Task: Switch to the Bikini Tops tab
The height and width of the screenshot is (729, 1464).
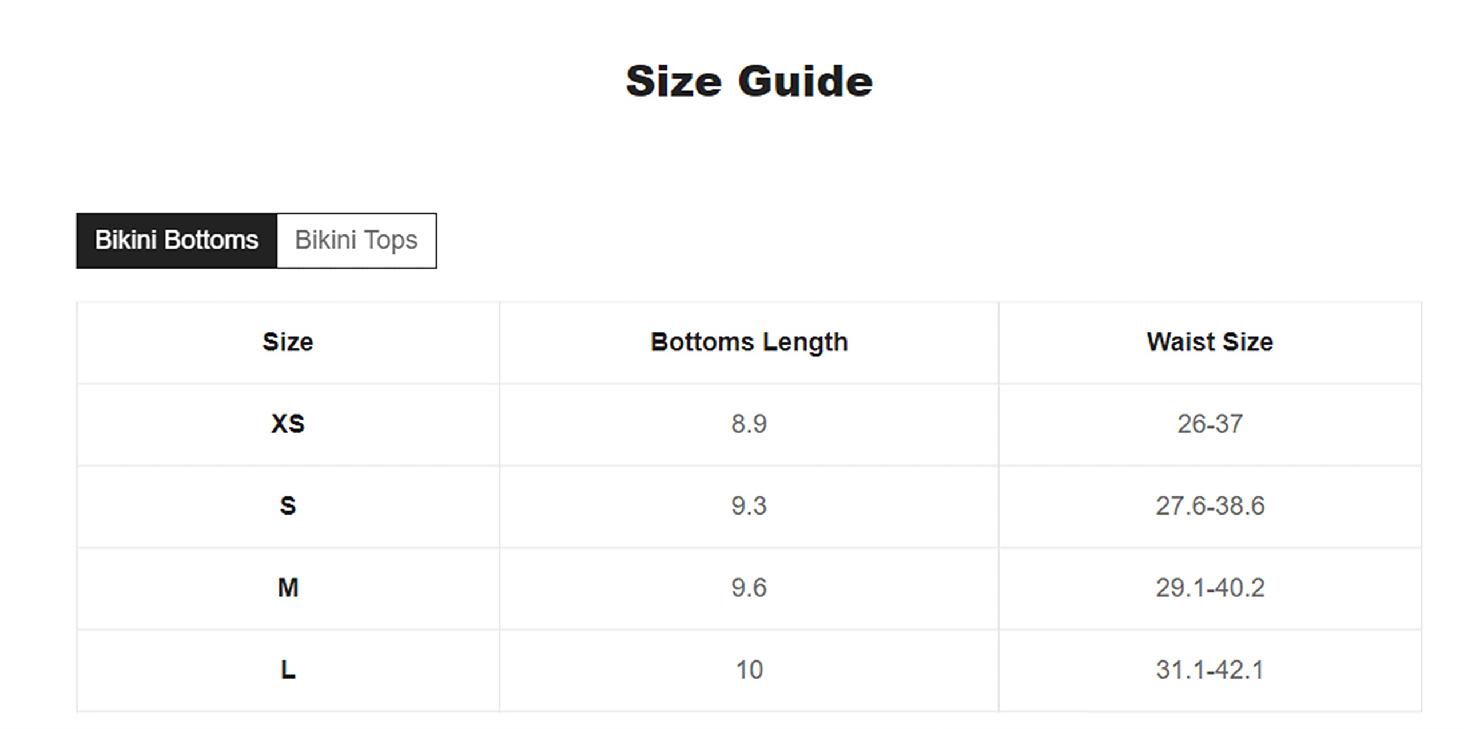Action: point(356,241)
